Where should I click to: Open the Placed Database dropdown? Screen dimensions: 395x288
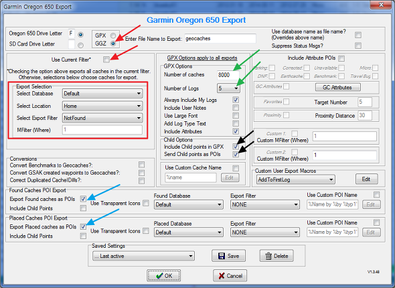pos(188,232)
